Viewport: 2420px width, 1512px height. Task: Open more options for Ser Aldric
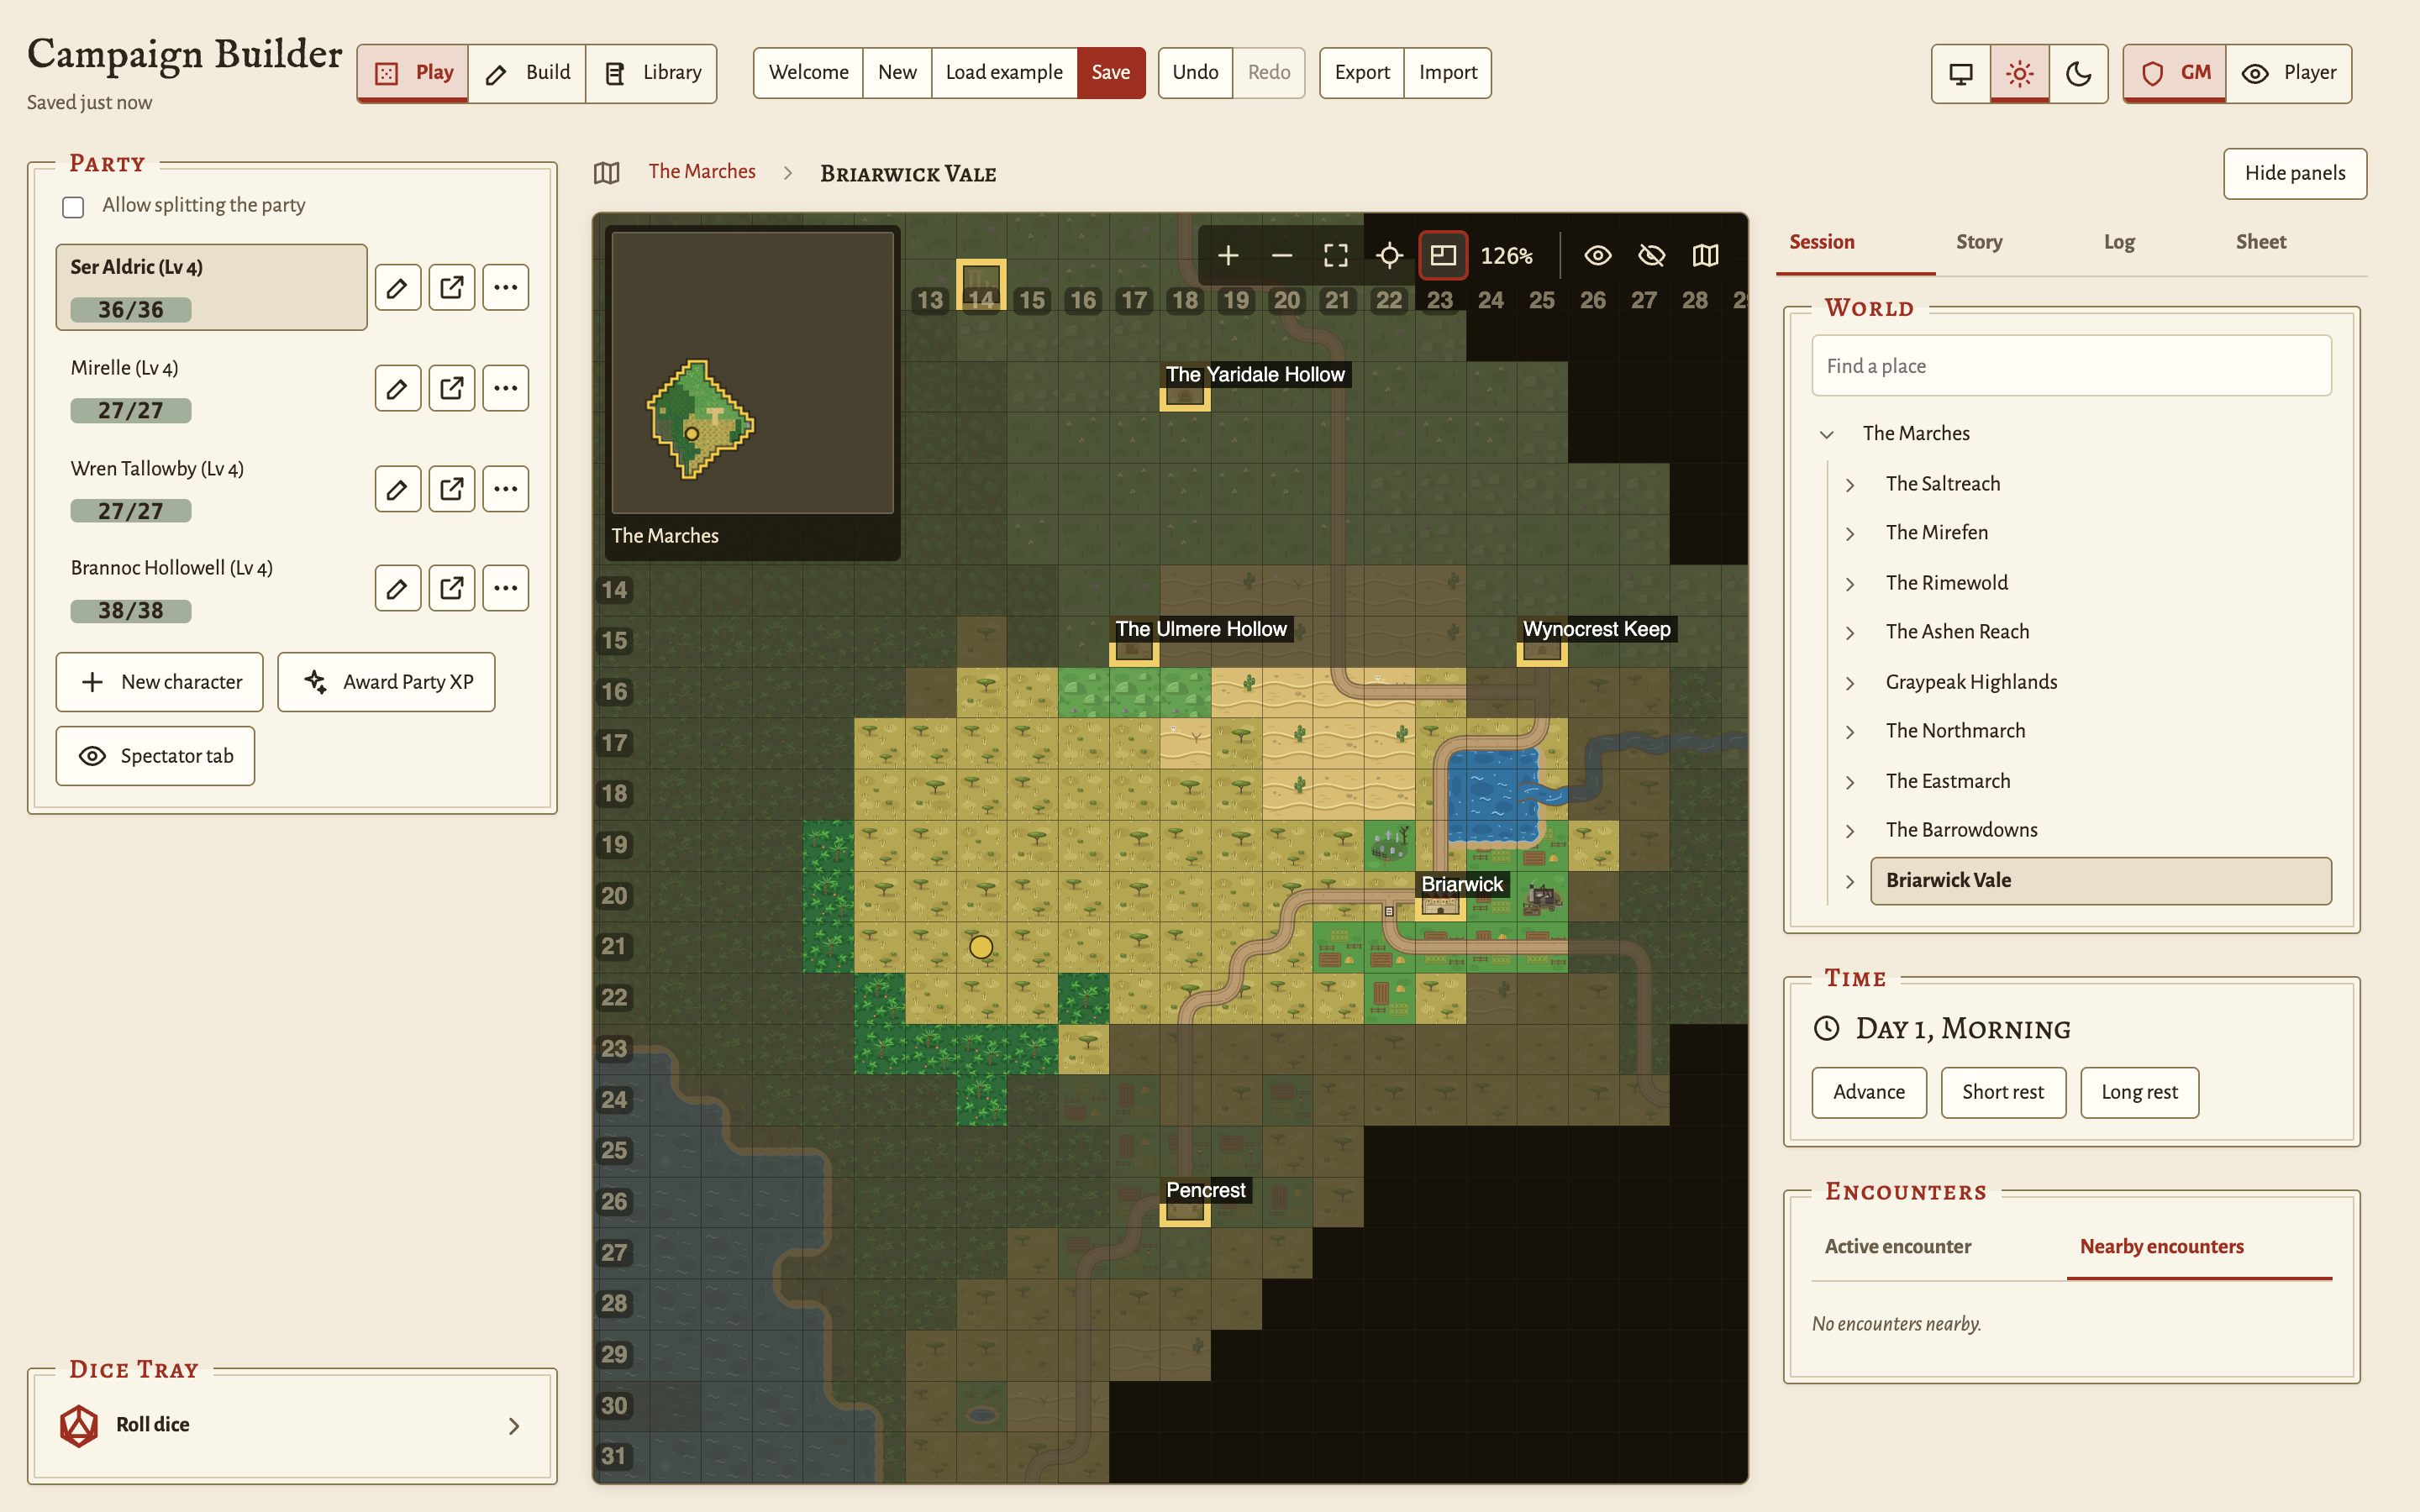tap(506, 288)
